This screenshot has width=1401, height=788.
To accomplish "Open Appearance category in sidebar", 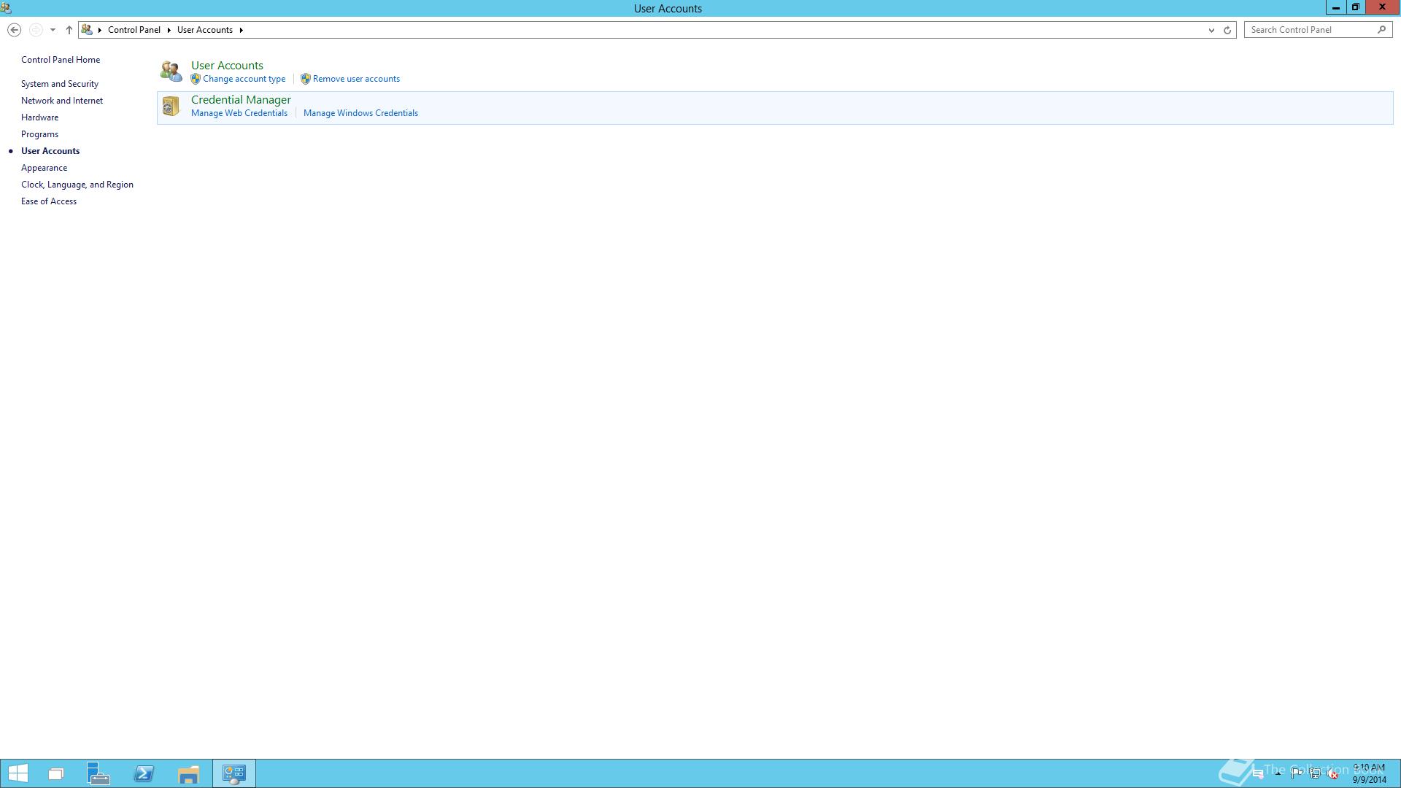I will (x=44, y=168).
